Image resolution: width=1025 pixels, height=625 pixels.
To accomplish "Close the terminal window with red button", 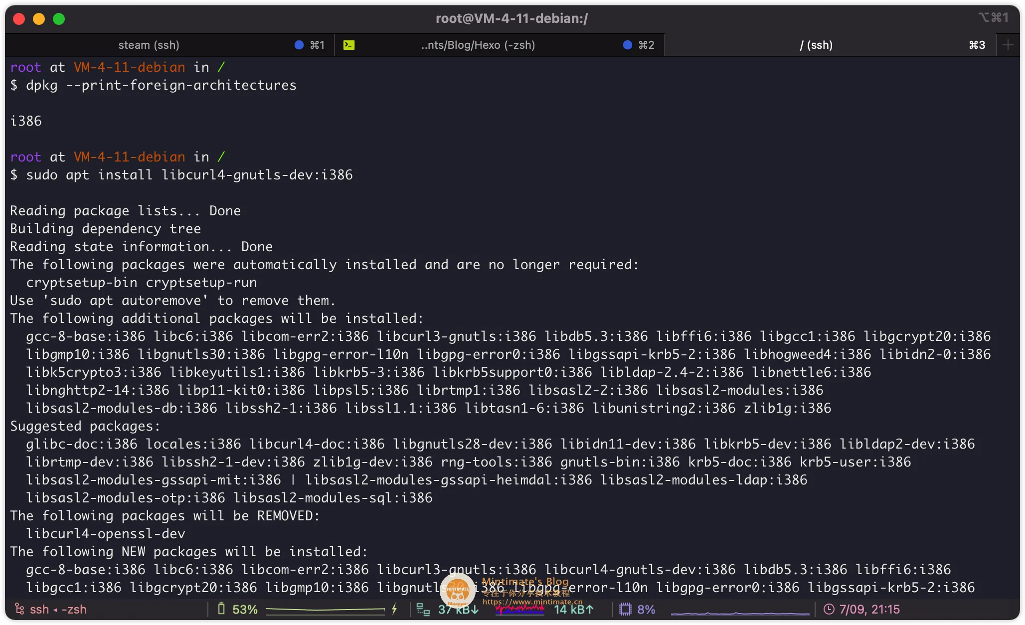I will tap(19, 19).
